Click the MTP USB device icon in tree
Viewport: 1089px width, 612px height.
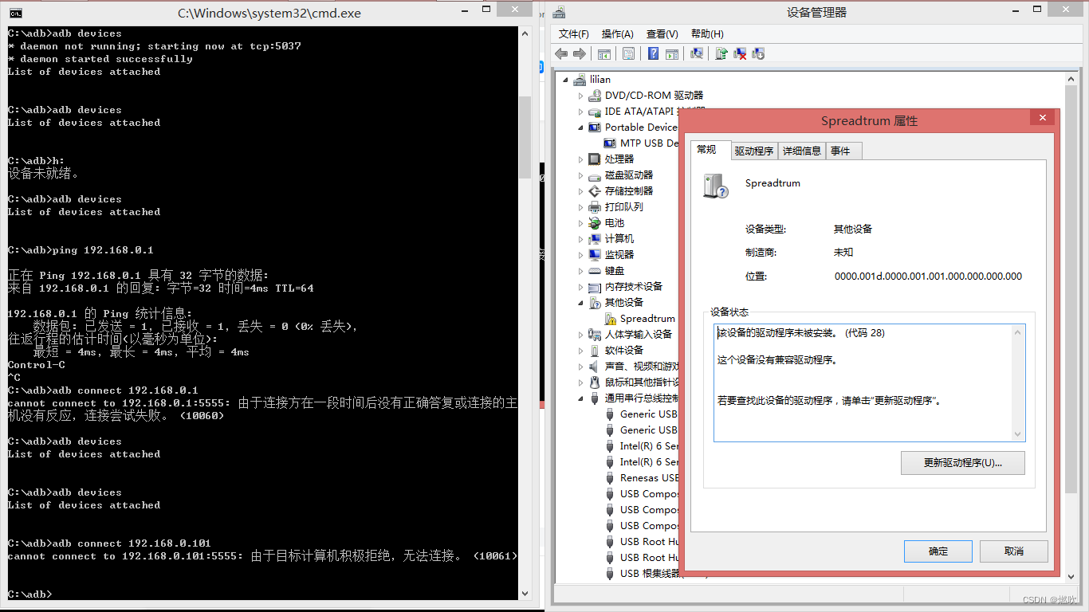[x=610, y=143]
